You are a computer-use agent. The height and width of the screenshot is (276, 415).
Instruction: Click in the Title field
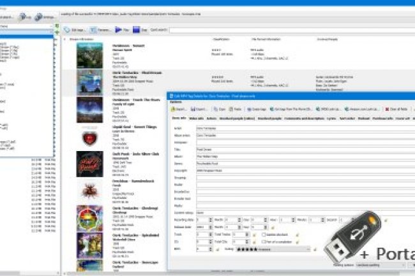305,149
